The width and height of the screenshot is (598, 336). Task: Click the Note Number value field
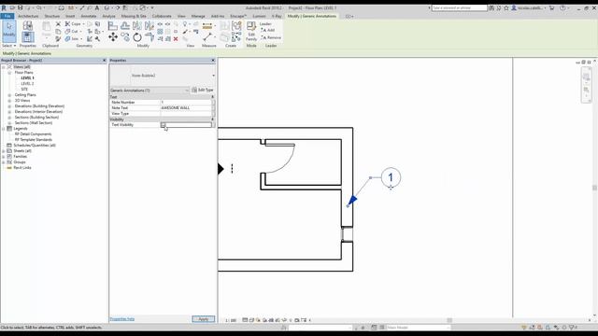tap(186, 102)
